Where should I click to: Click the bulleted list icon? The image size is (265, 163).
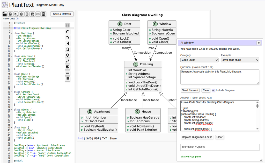(x=68, y=79)
